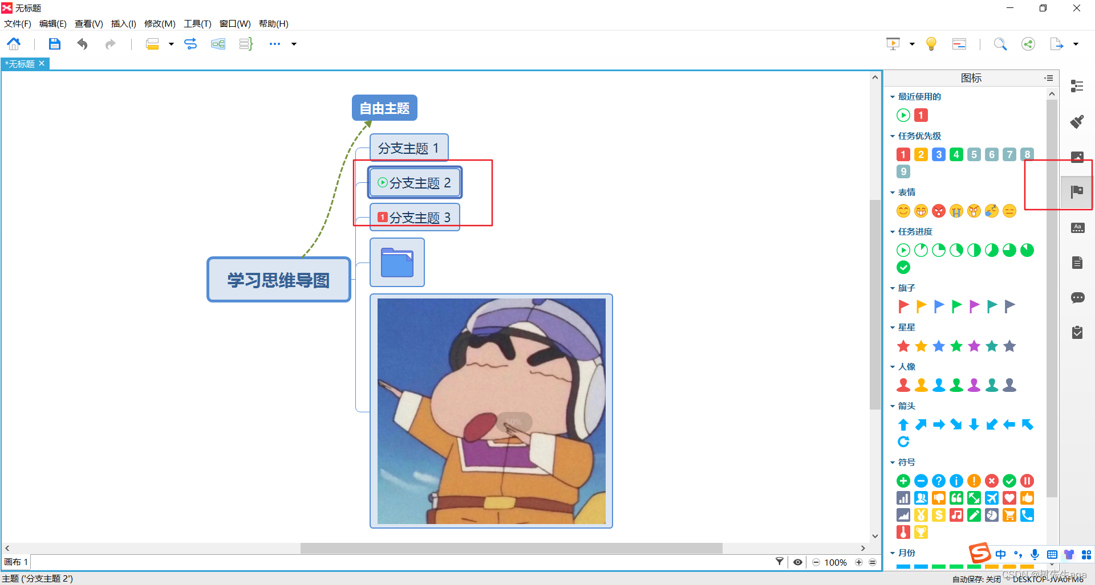
Task: Collapse the 表情 section
Action: tap(893, 193)
